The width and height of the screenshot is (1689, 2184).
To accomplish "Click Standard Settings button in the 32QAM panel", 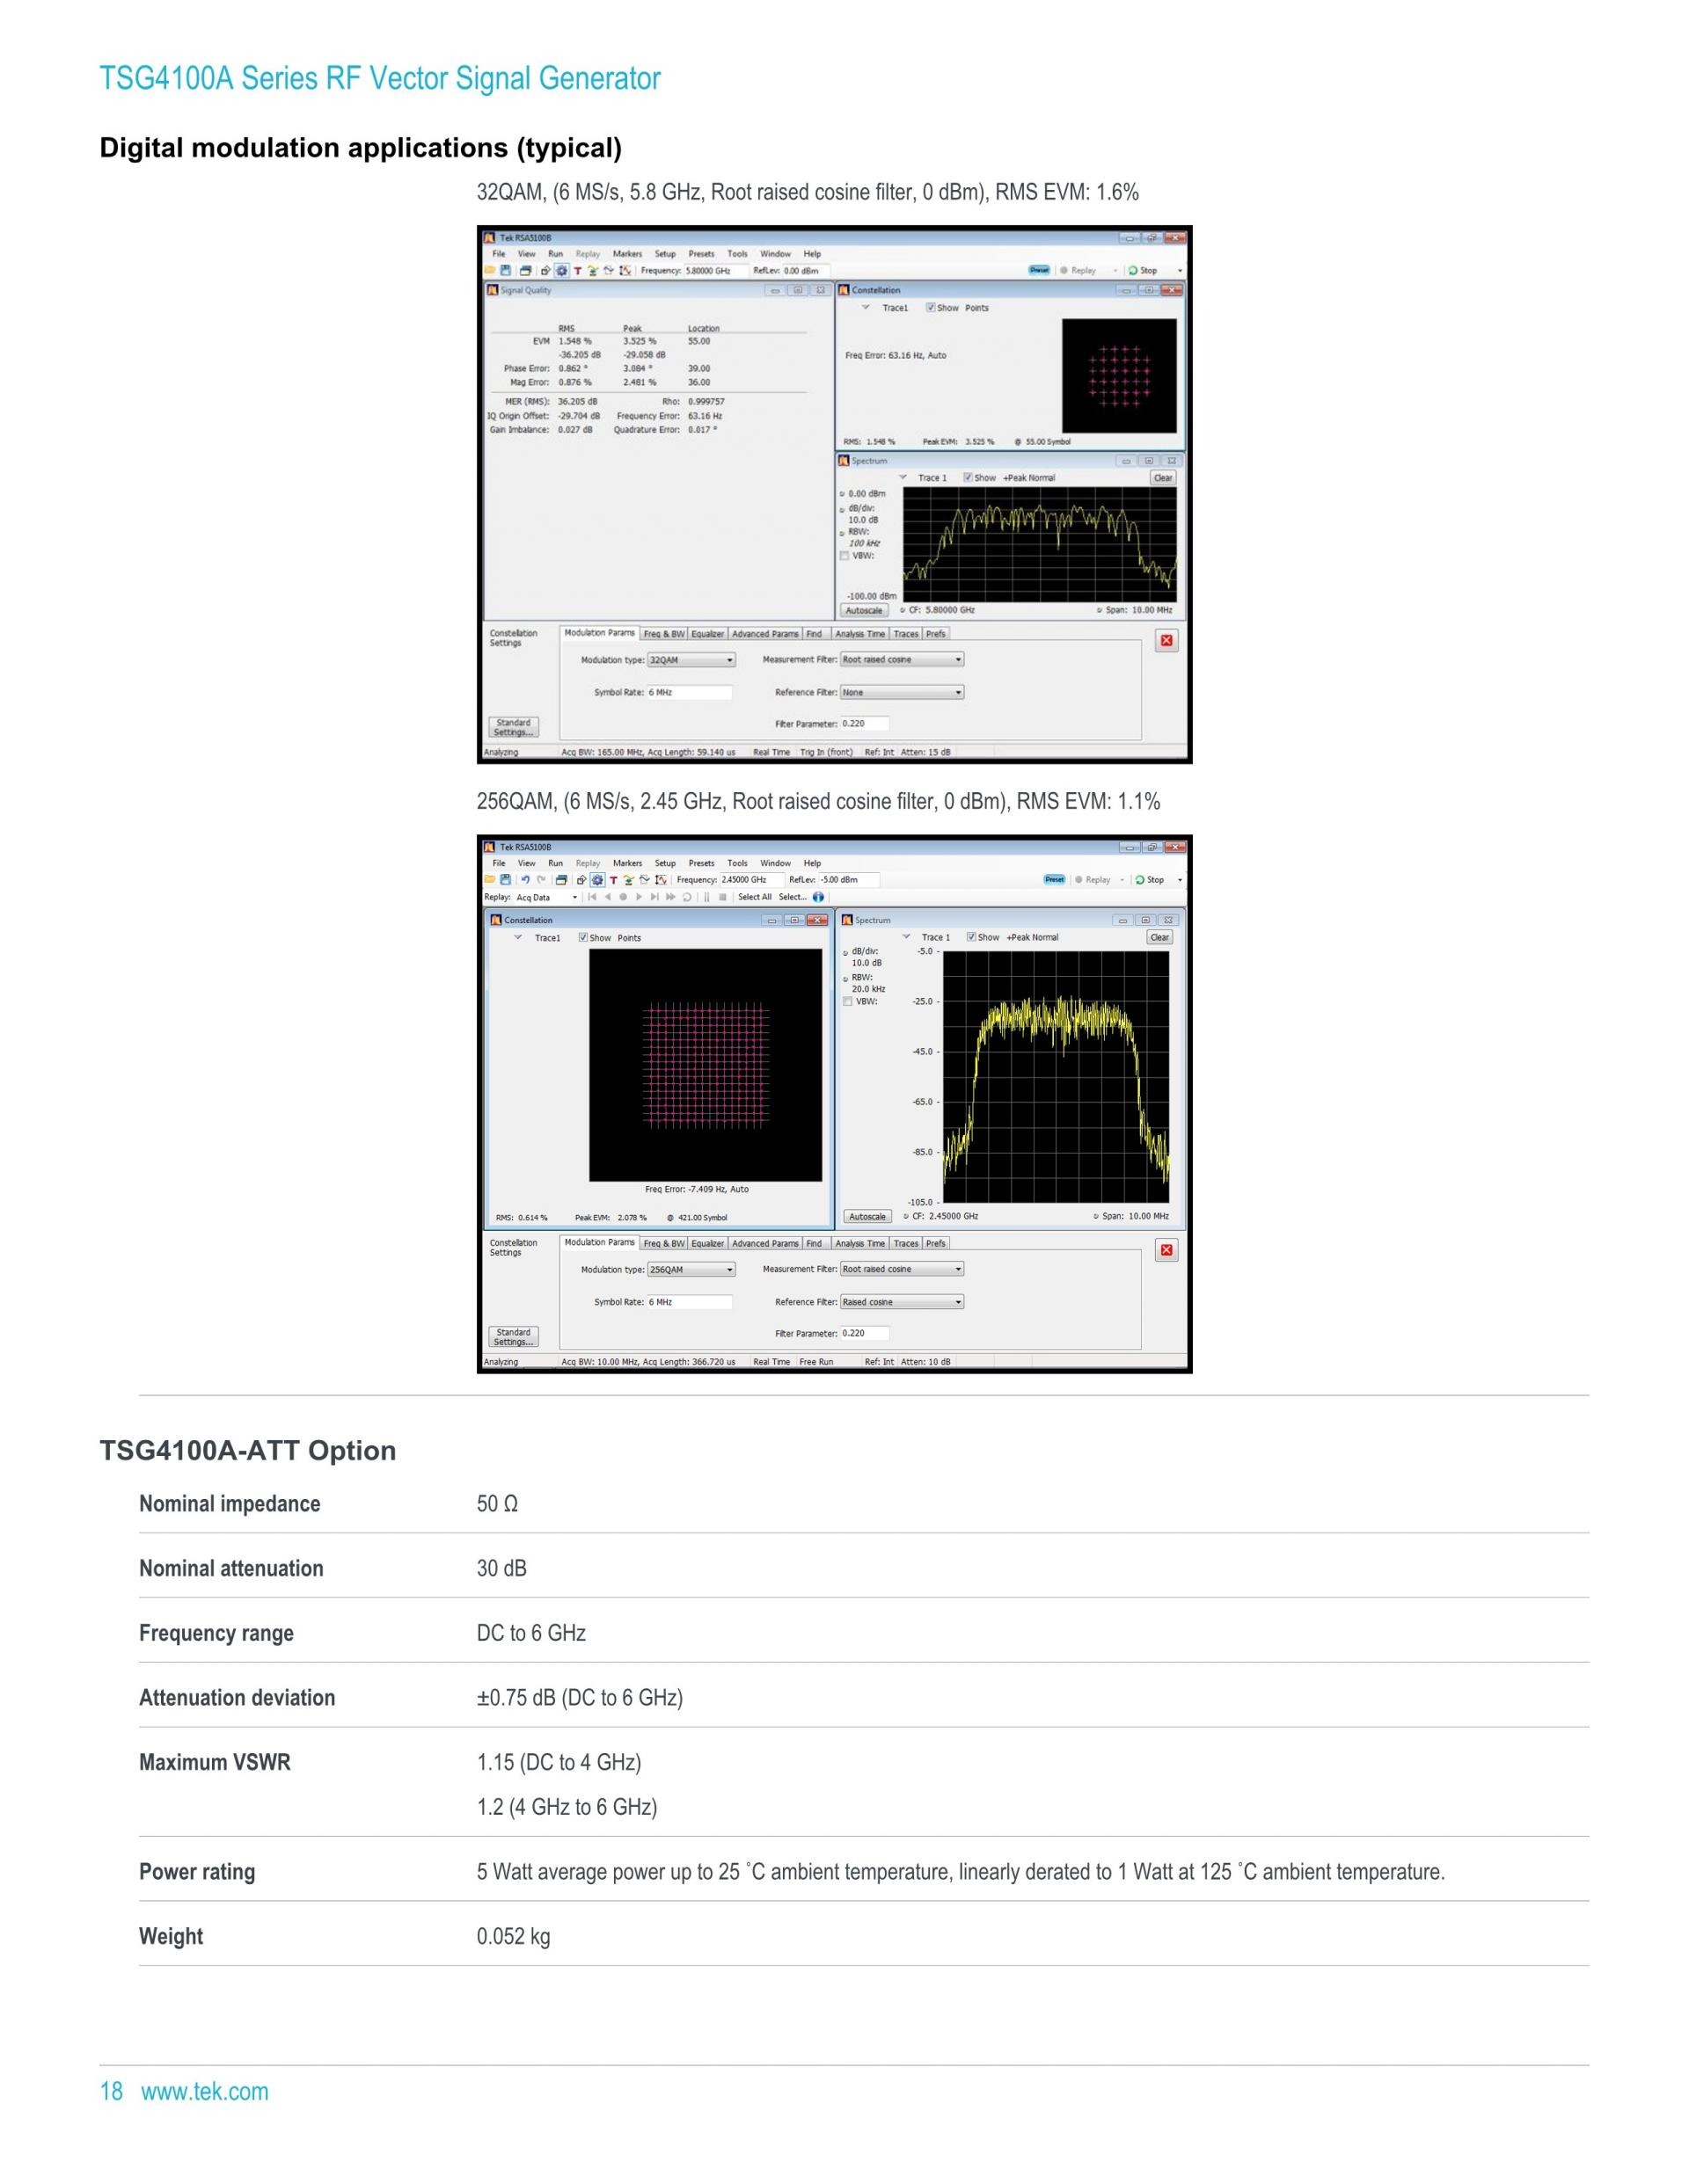I will 514,727.
